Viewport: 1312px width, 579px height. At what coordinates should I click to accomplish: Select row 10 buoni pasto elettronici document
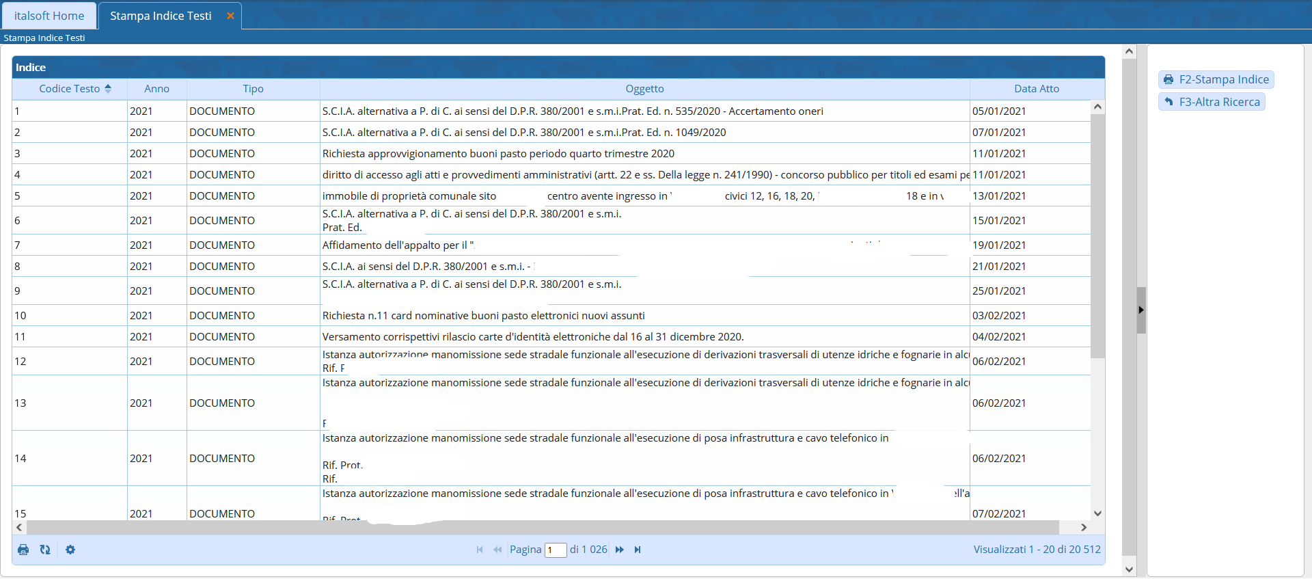point(483,315)
